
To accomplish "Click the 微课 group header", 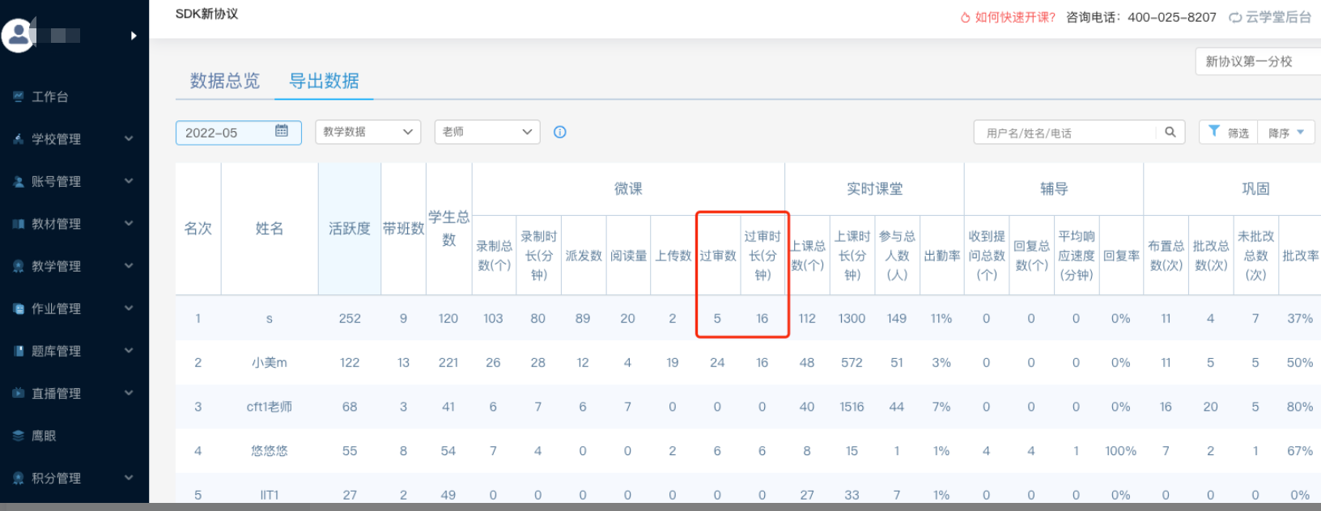I will (628, 189).
